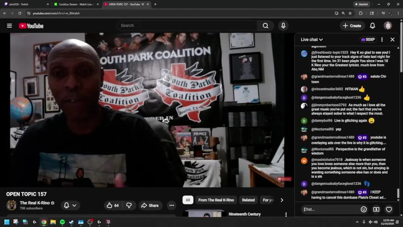This screenshot has height=227, width=403.
Task: Open the YouTube guide hamburger menu
Action: [9, 26]
